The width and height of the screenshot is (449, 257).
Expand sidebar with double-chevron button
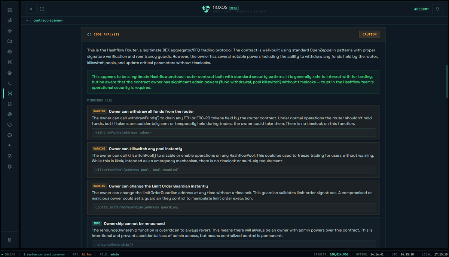pos(31,9)
